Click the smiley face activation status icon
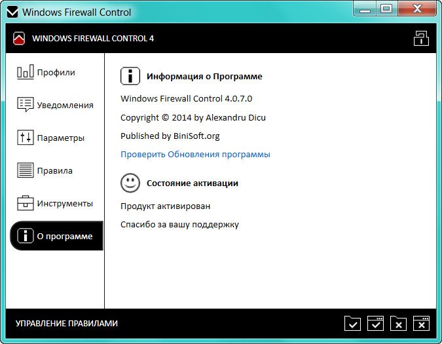This screenshot has height=344, width=442. click(x=130, y=183)
